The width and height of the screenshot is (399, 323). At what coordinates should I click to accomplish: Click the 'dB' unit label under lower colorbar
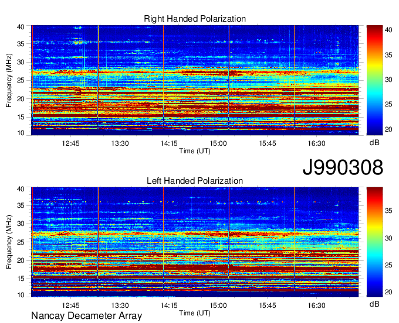click(x=374, y=304)
